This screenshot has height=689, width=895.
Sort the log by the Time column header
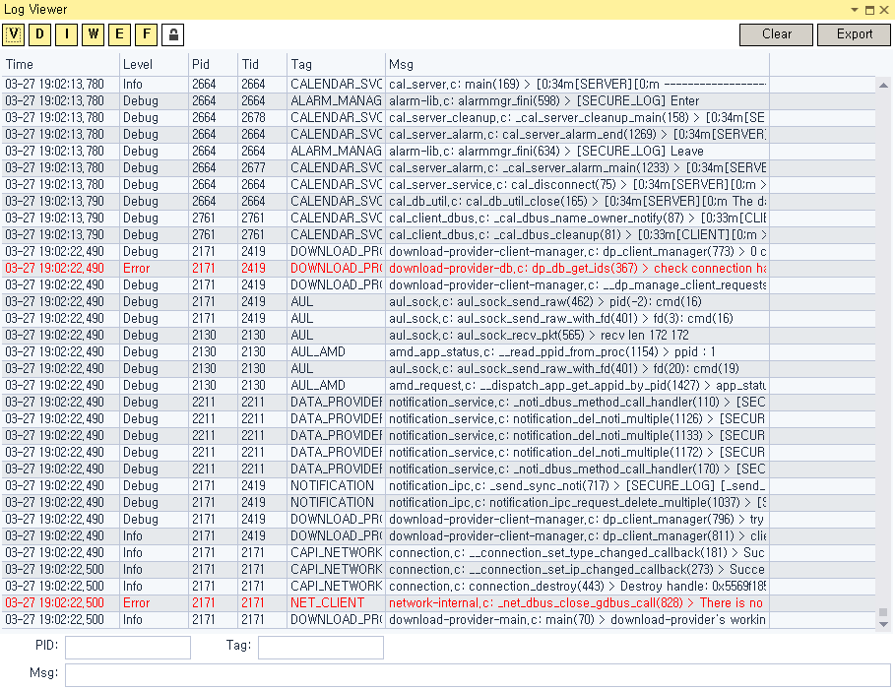pos(59,64)
